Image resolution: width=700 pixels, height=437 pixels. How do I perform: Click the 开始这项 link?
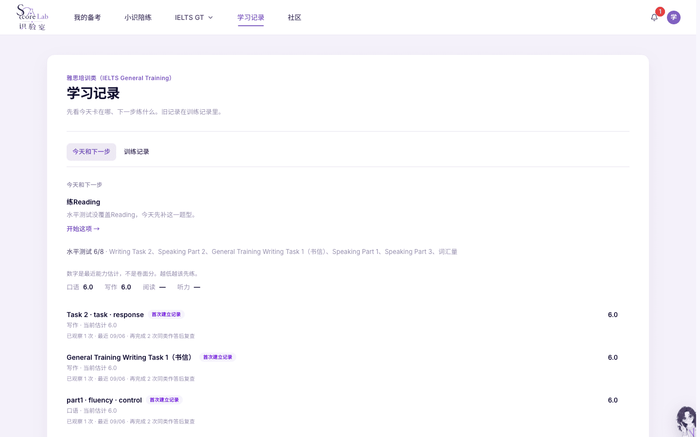[x=83, y=229]
